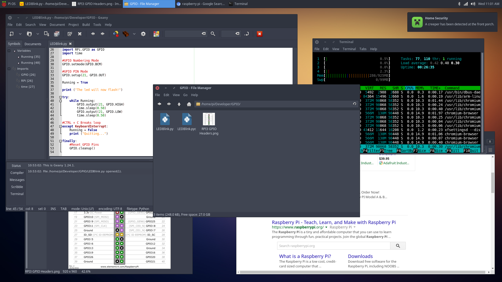Click Google search magnifier button in raspberrypi.org box
Viewport: 502px width, 282px height.
(x=398, y=246)
